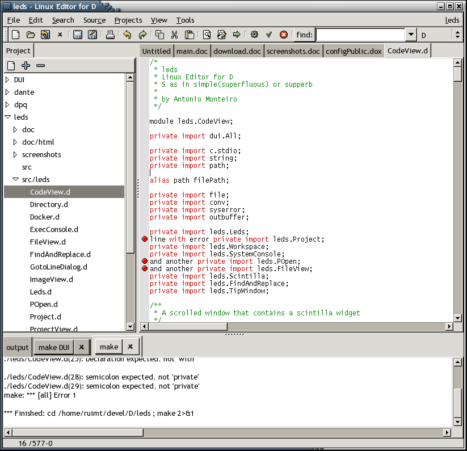The image size is (467, 451).
Task: Cut selection with the scissors icon
Action: tap(174, 35)
